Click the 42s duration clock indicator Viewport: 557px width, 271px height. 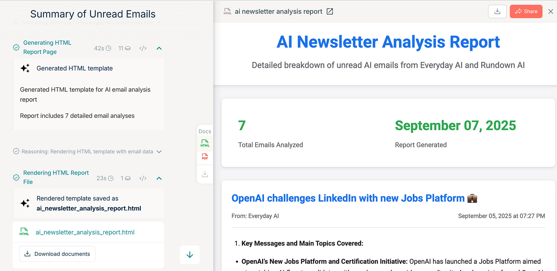(x=103, y=48)
